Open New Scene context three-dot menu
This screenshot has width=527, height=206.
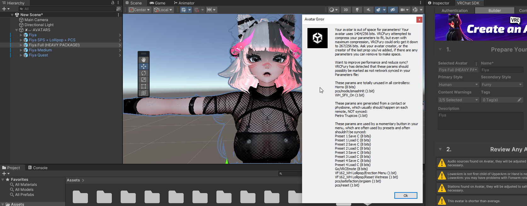coord(118,15)
